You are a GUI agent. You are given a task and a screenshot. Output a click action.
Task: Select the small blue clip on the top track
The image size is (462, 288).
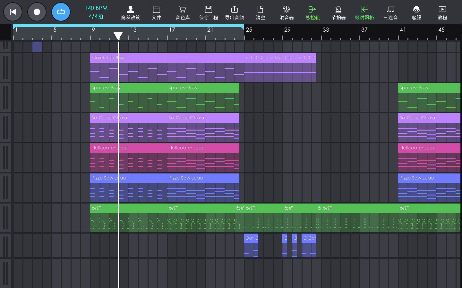37,47
